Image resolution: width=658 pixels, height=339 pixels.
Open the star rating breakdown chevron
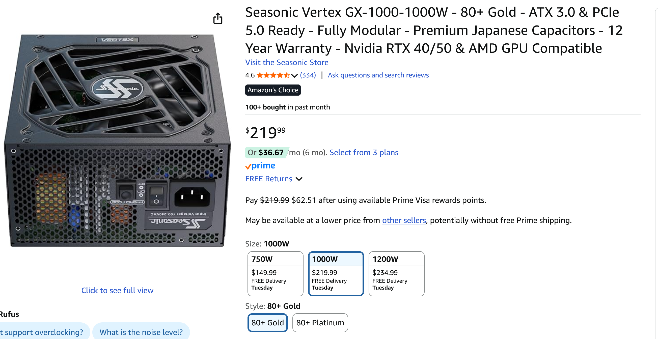tap(294, 75)
